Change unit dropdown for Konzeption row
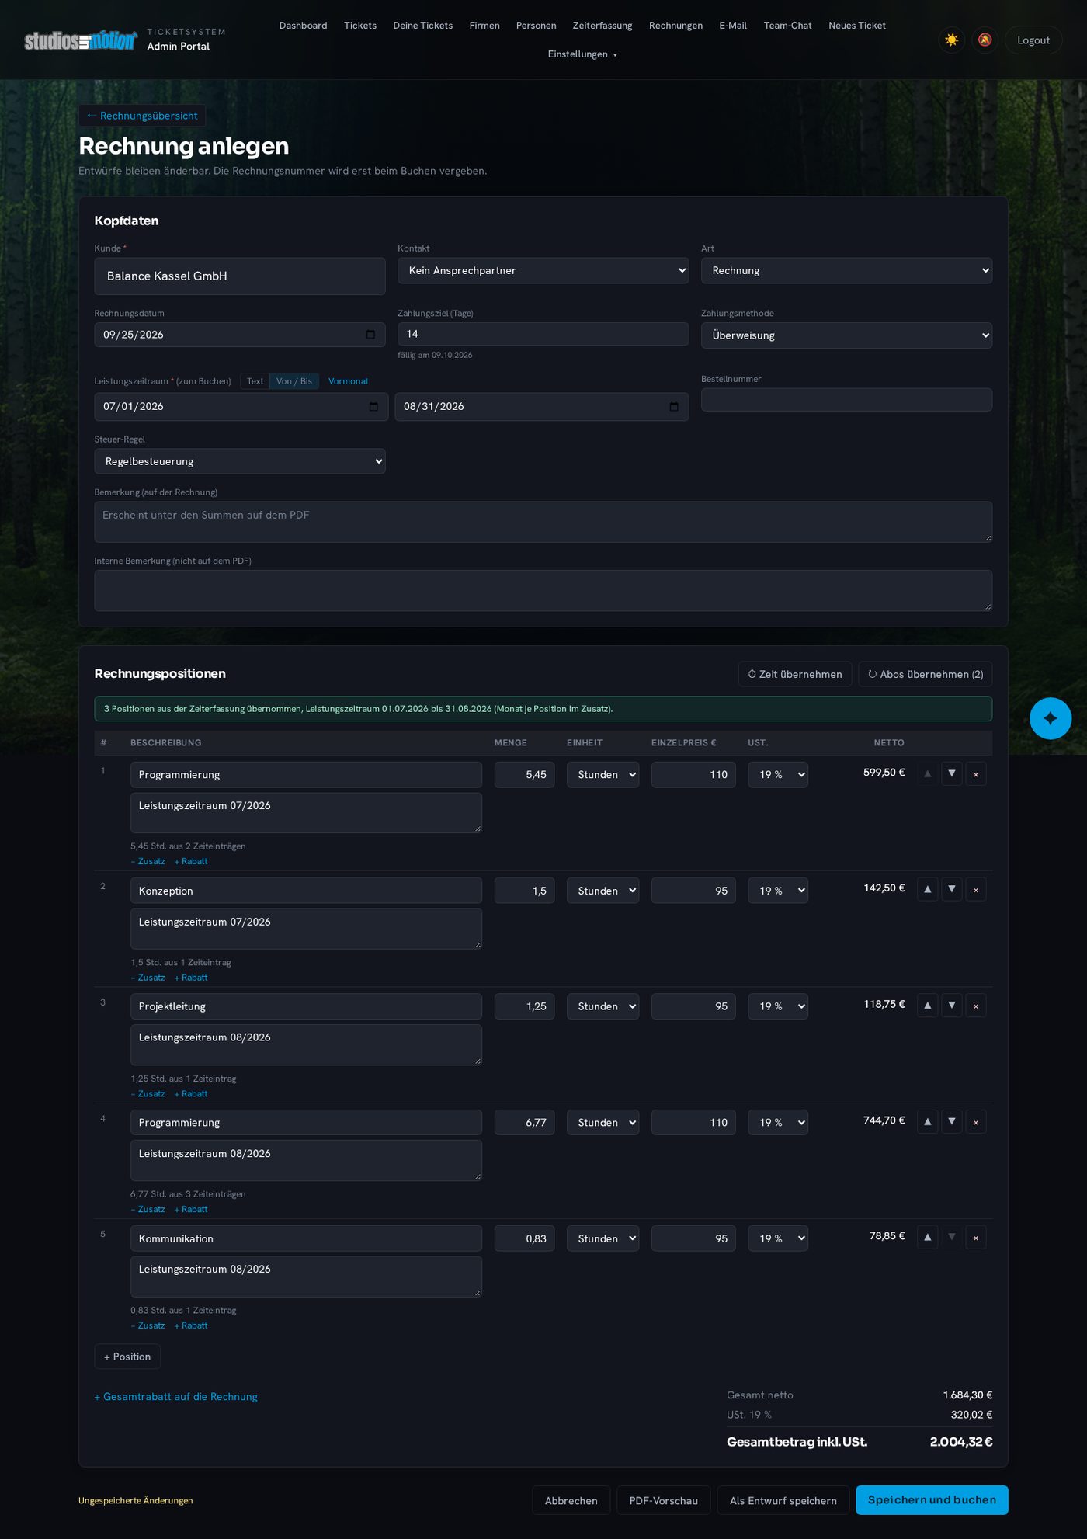The width and height of the screenshot is (1087, 1539). [603, 891]
